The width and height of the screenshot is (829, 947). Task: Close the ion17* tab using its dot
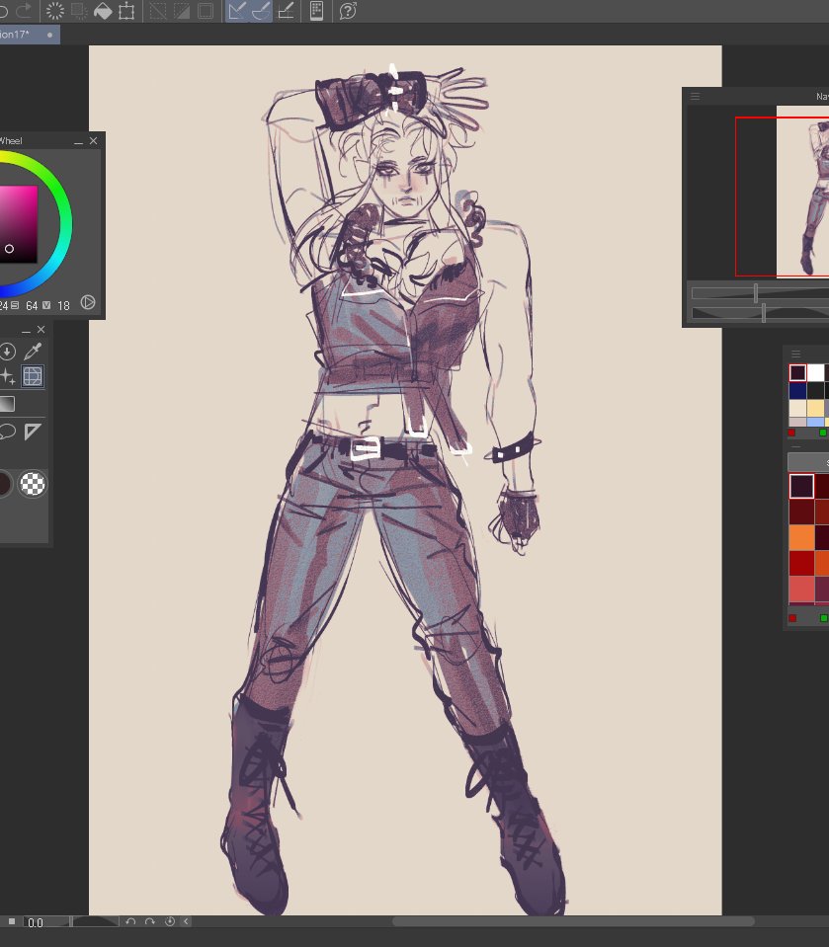pos(49,35)
